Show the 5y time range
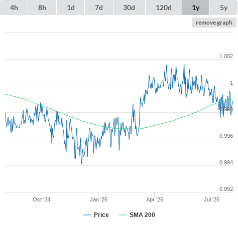The width and height of the screenshot is (238, 228). coord(224,8)
